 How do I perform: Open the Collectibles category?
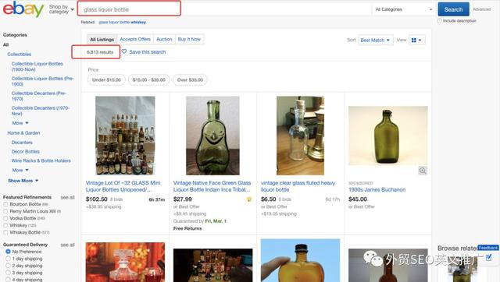click(19, 55)
